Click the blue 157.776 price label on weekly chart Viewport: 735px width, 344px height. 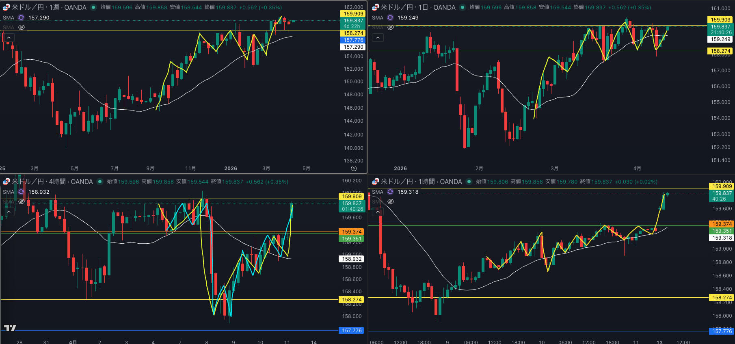(x=353, y=40)
